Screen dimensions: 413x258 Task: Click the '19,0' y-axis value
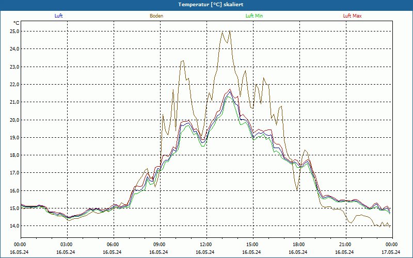click(14, 138)
